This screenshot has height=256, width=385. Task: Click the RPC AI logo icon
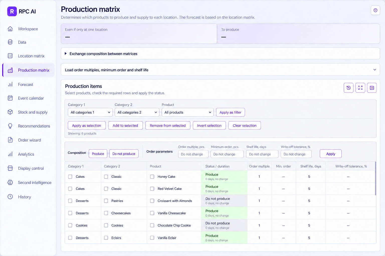(12, 11)
